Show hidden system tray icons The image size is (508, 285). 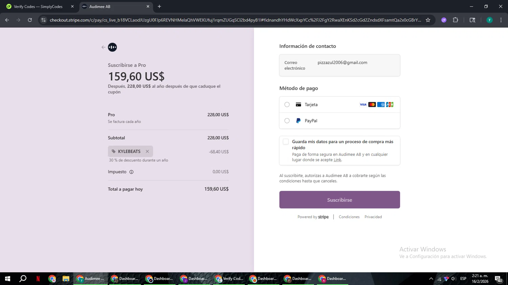[x=431, y=279]
